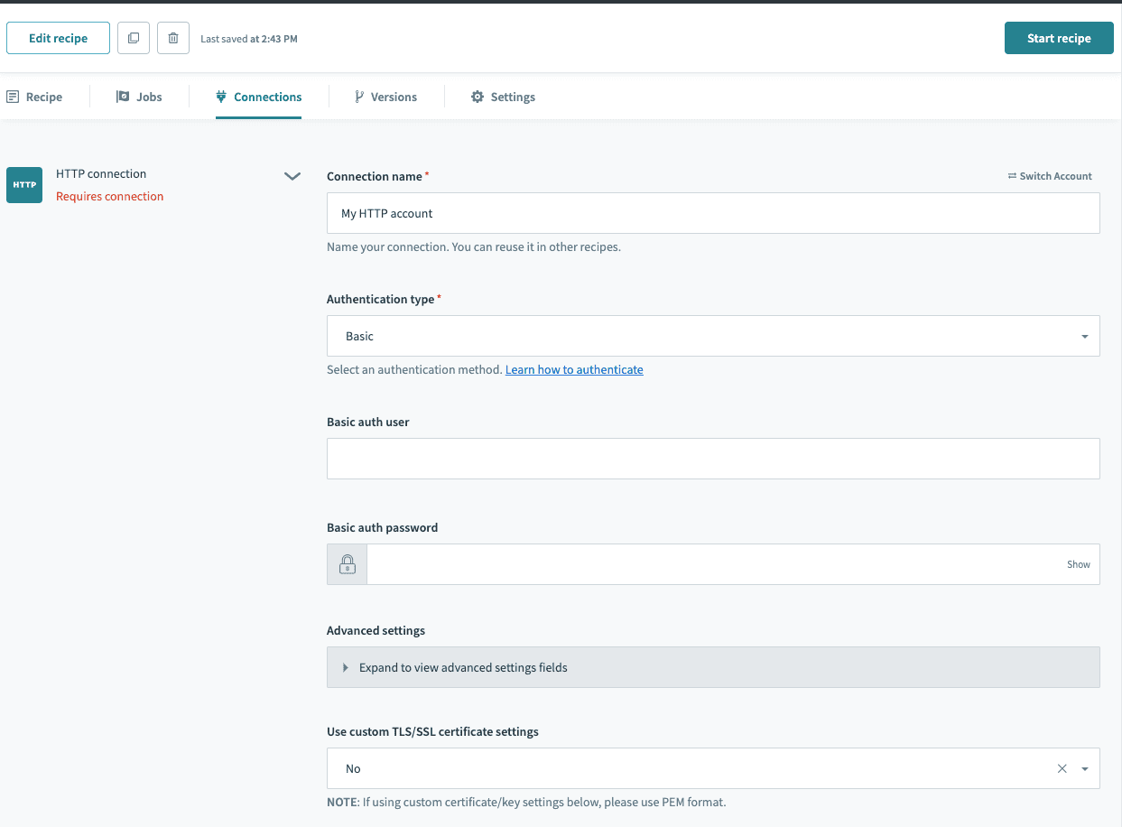1122x827 pixels.
Task: Open the Authentication type dropdown
Action: click(x=713, y=336)
